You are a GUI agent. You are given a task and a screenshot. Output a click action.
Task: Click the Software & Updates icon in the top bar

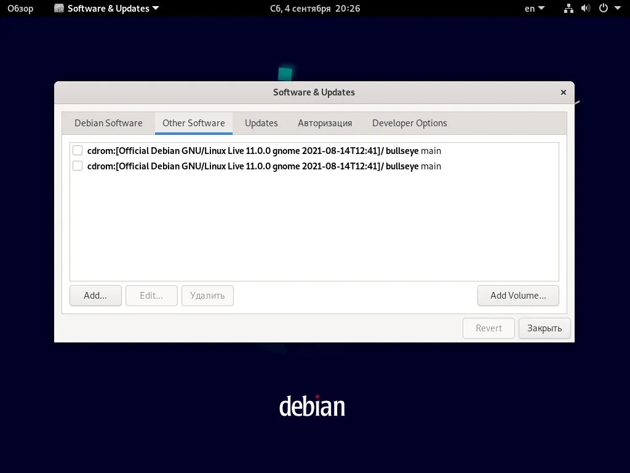tap(58, 8)
